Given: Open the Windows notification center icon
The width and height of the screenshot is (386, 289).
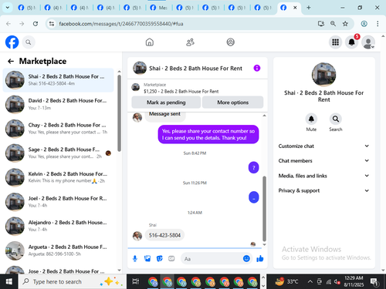Looking at the screenshot, I should tap(374, 282).
